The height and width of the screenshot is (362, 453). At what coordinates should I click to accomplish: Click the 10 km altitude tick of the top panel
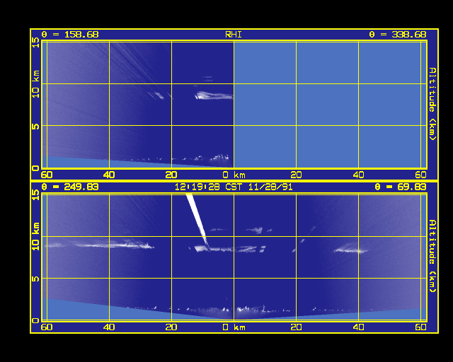coord(35,84)
